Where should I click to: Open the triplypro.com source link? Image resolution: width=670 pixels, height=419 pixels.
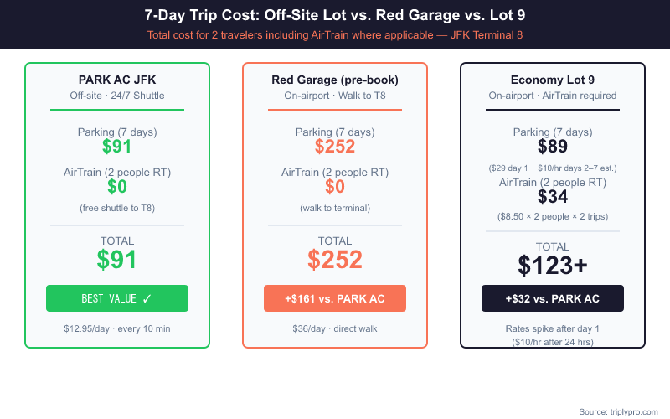[x=620, y=411]
